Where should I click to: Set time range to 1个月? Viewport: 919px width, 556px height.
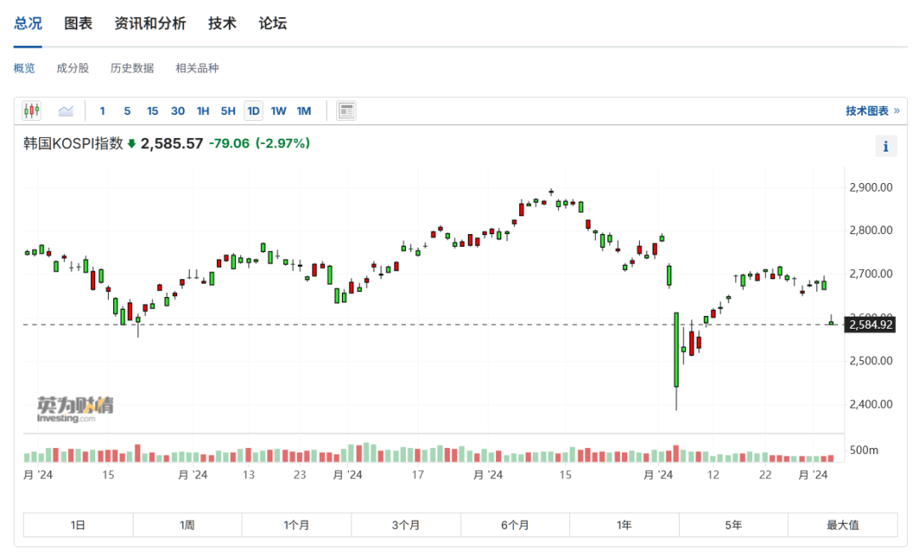[x=297, y=524]
